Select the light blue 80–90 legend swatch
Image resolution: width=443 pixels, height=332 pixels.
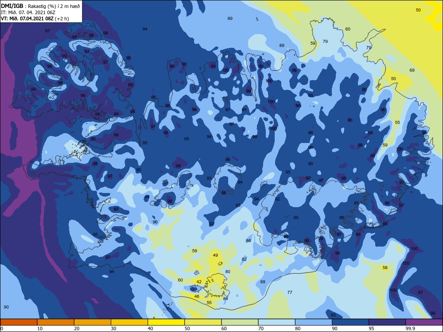314,322
